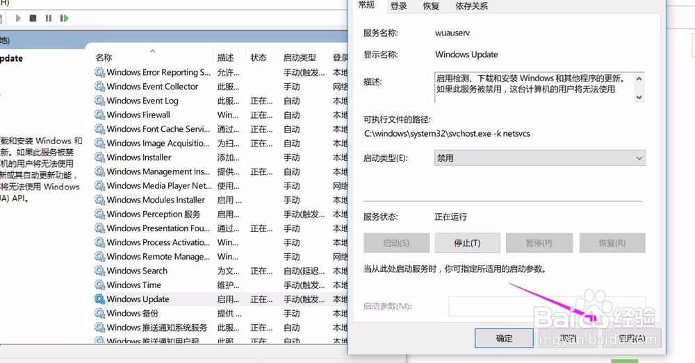Sort services by 状态 column header
The height and width of the screenshot is (363, 695).
tap(259, 58)
